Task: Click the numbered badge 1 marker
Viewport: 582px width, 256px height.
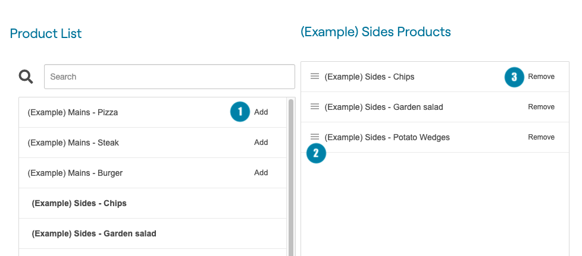Action: (240, 112)
